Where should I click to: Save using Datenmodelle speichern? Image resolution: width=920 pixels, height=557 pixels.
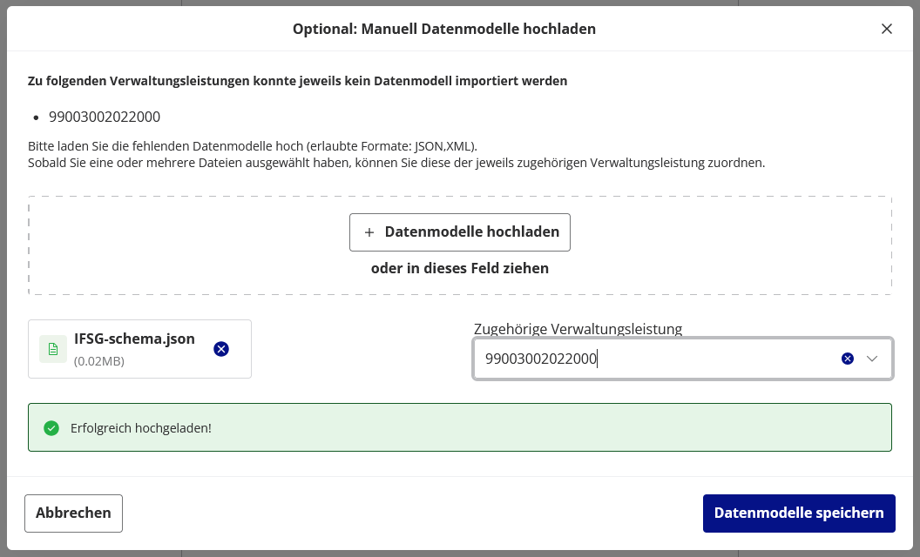click(799, 513)
